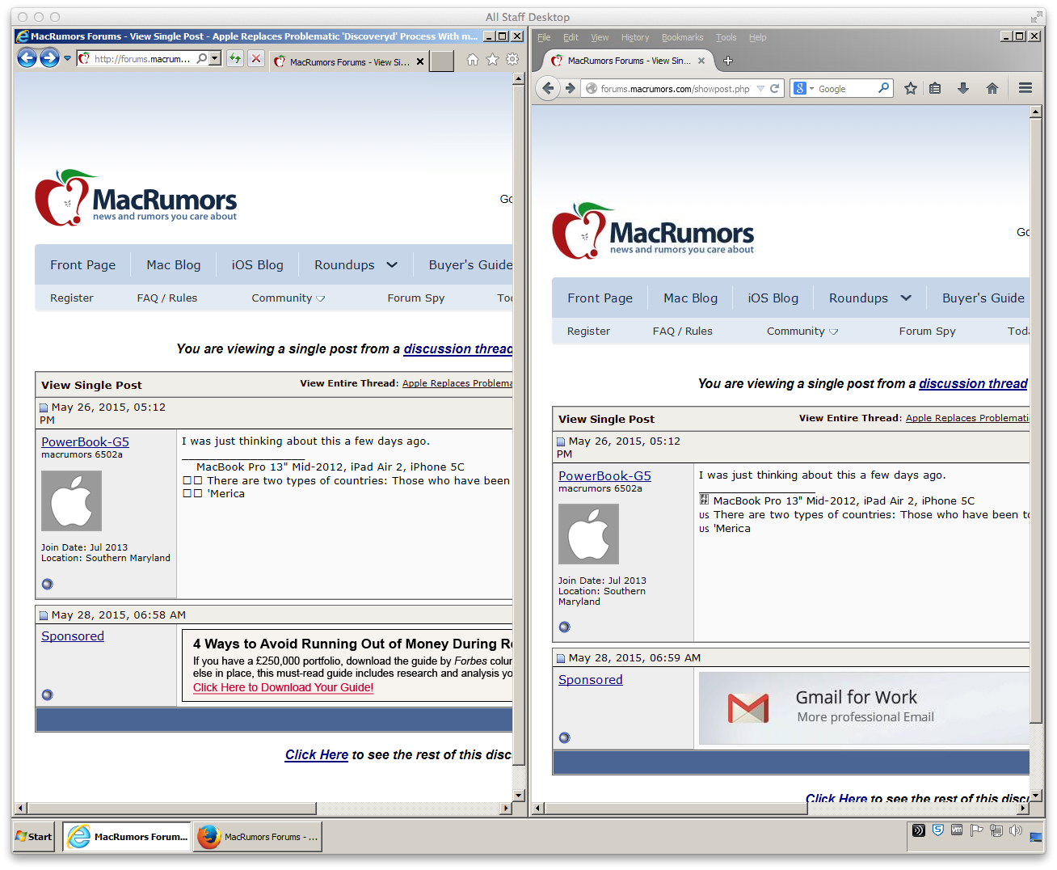This screenshot has height=870, width=1057.
Task: Click the search magnifier in IE address bar
Action: point(202,58)
